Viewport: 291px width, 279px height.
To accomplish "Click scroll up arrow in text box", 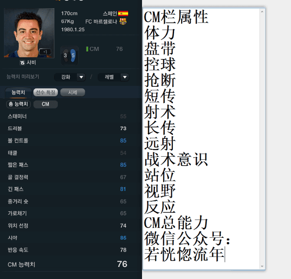I will (262, 12).
